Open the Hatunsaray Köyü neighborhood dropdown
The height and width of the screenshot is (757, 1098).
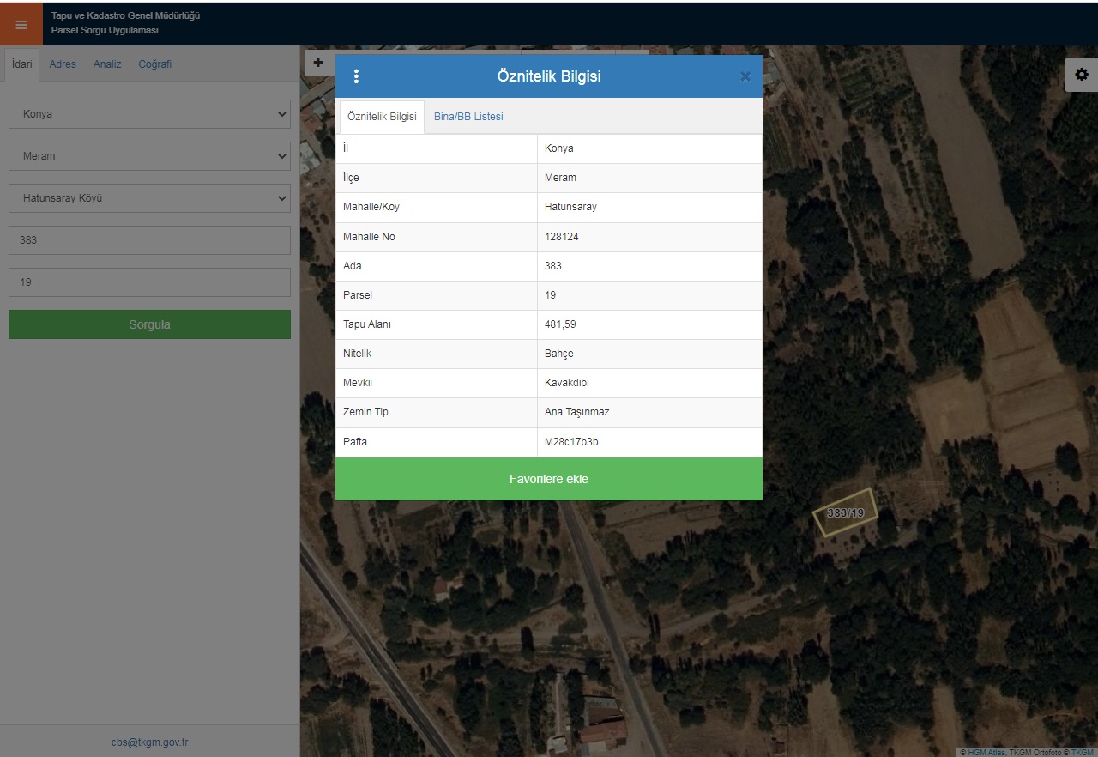[x=149, y=198]
